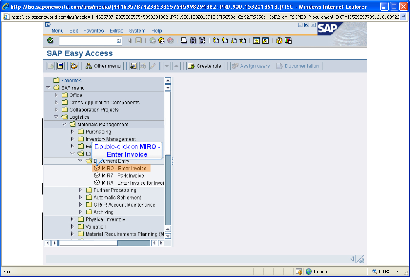Screen dimensions: 410x277
Task: Expand the Office folder
Action: [x=56, y=95]
